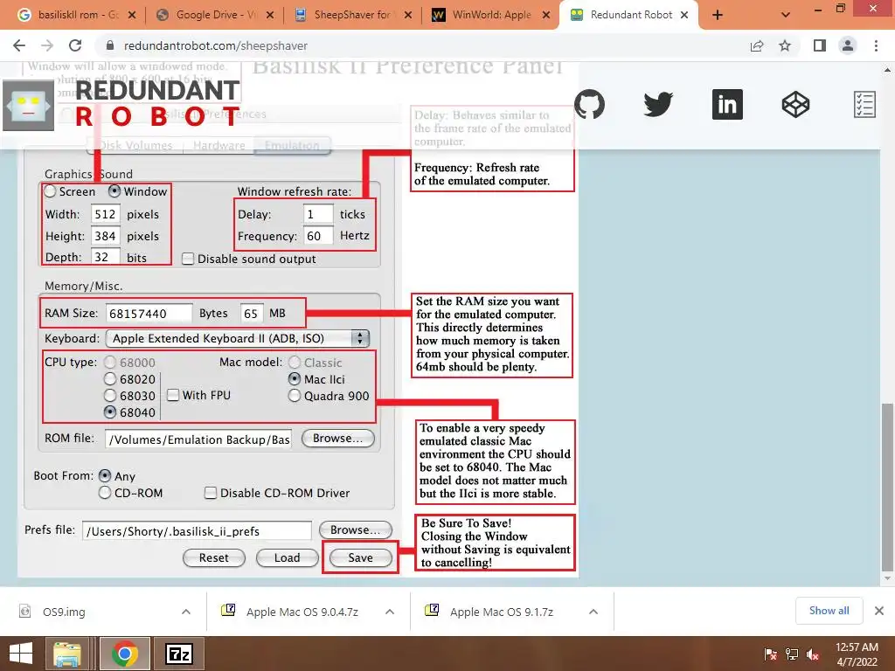The image size is (895, 671).
Task: Click the checklist icon in site header
Action: (864, 105)
